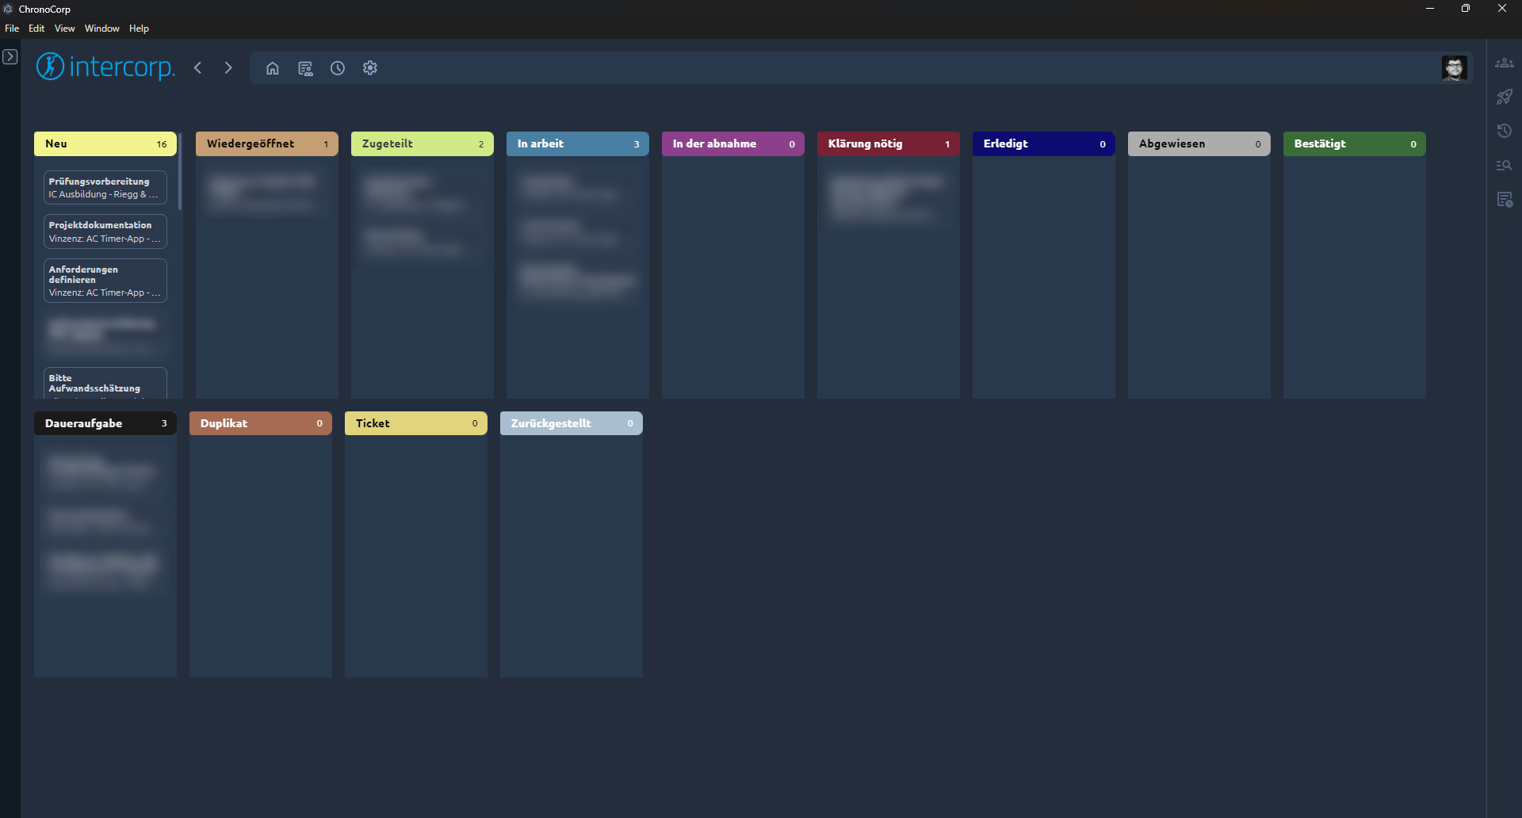Click the rocket icon in right sidebar
The width and height of the screenshot is (1522, 818).
click(1504, 97)
